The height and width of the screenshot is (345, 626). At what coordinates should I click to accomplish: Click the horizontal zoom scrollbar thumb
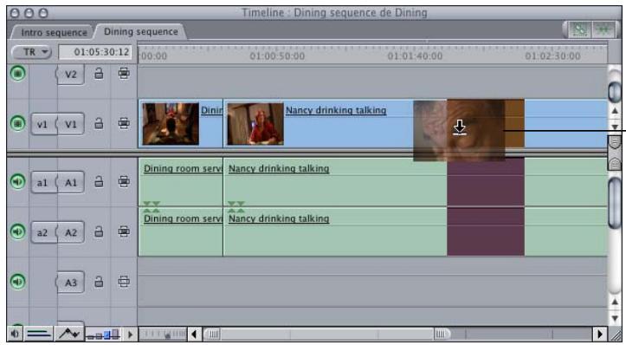[x=327, y=334]
